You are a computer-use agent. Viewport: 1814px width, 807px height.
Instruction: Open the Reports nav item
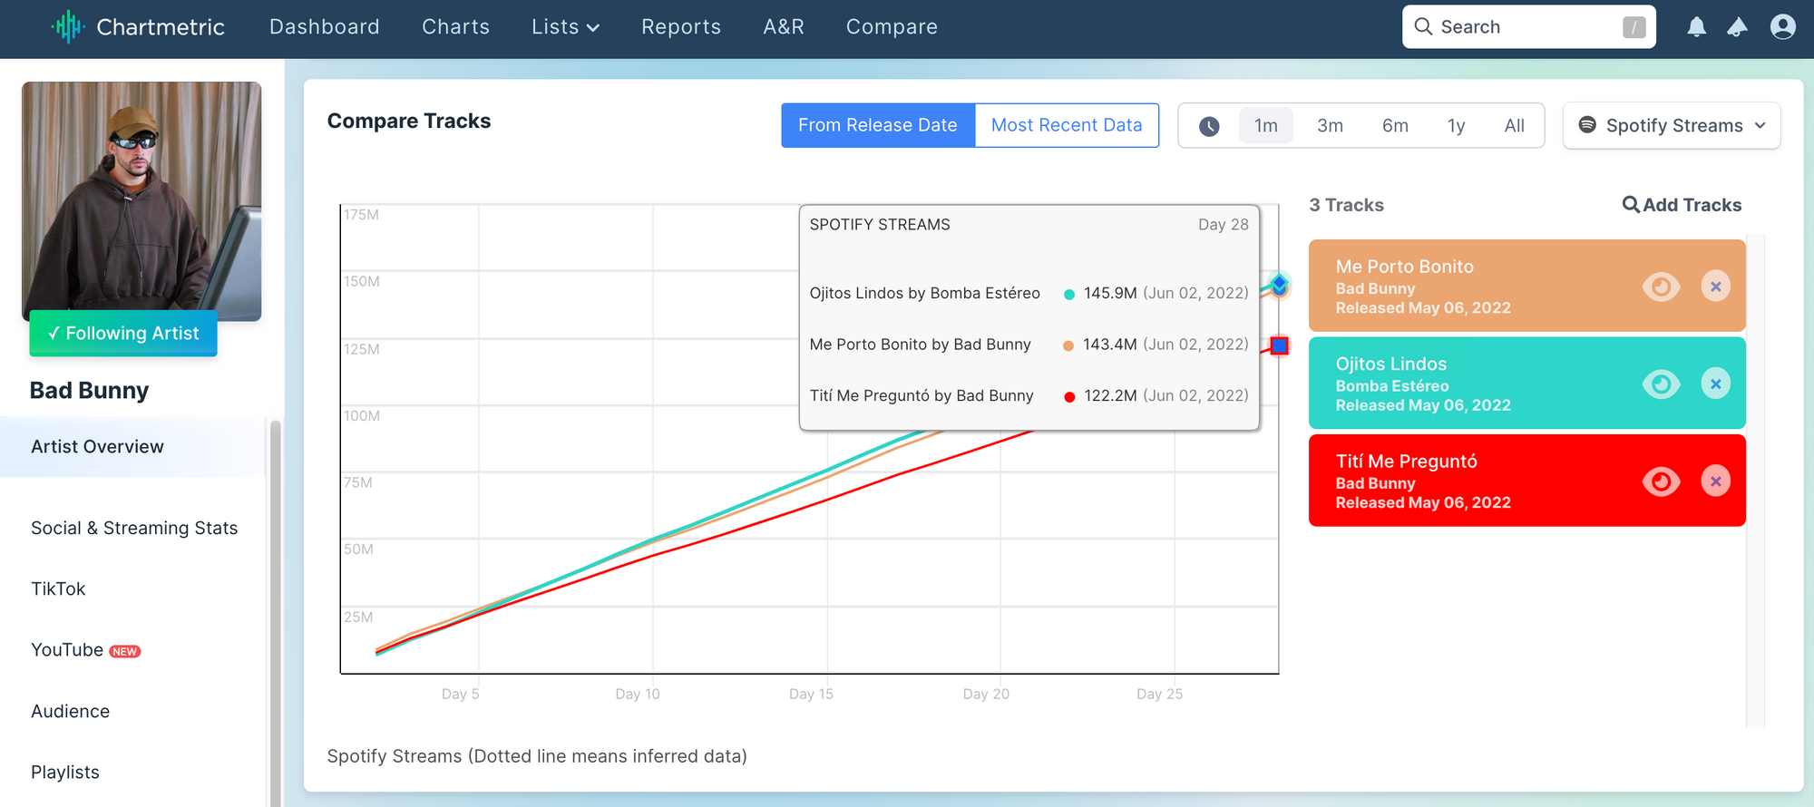coord(681,27)
